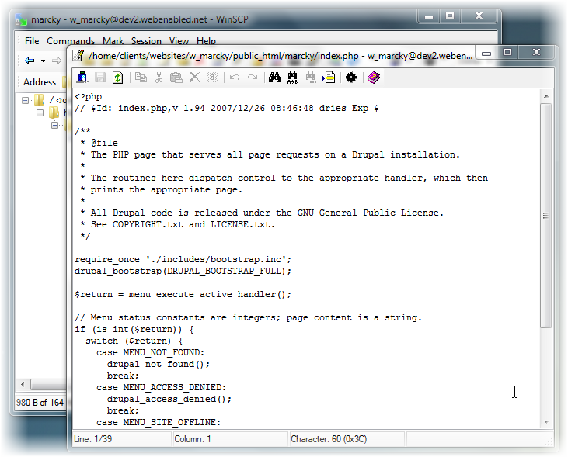Click the Copy icon in the editor toolbar
The width and height of the screenshot is (568, 457).
pyautogui.click(x=141, y=78)
